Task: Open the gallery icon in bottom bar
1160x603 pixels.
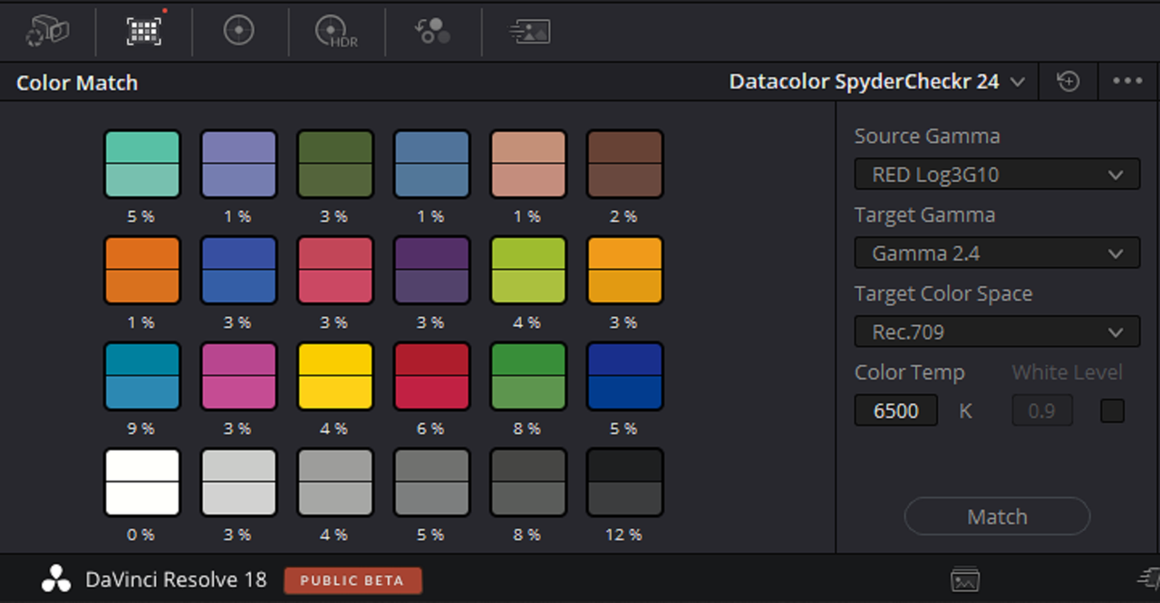Action: (965, 579)
